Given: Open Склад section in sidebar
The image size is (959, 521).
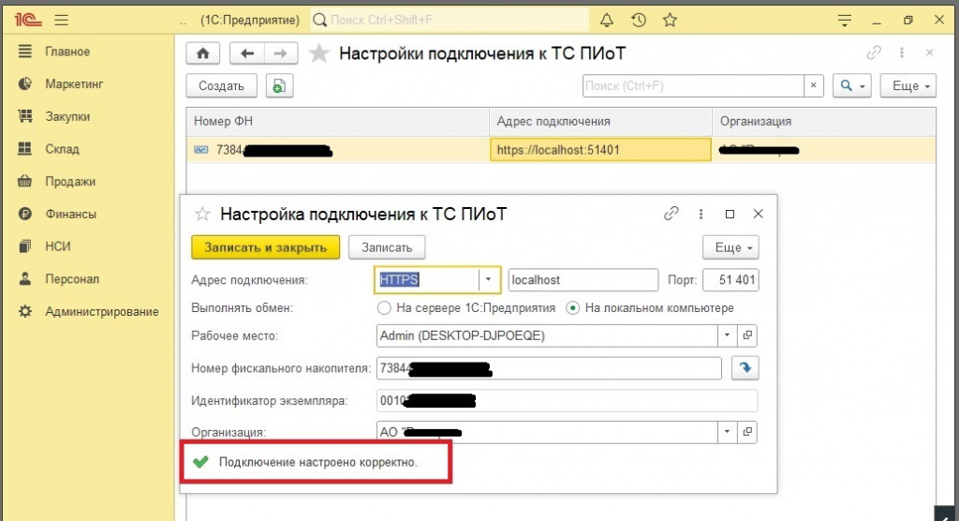Looking at the screenshot, I should click(62, 149).
